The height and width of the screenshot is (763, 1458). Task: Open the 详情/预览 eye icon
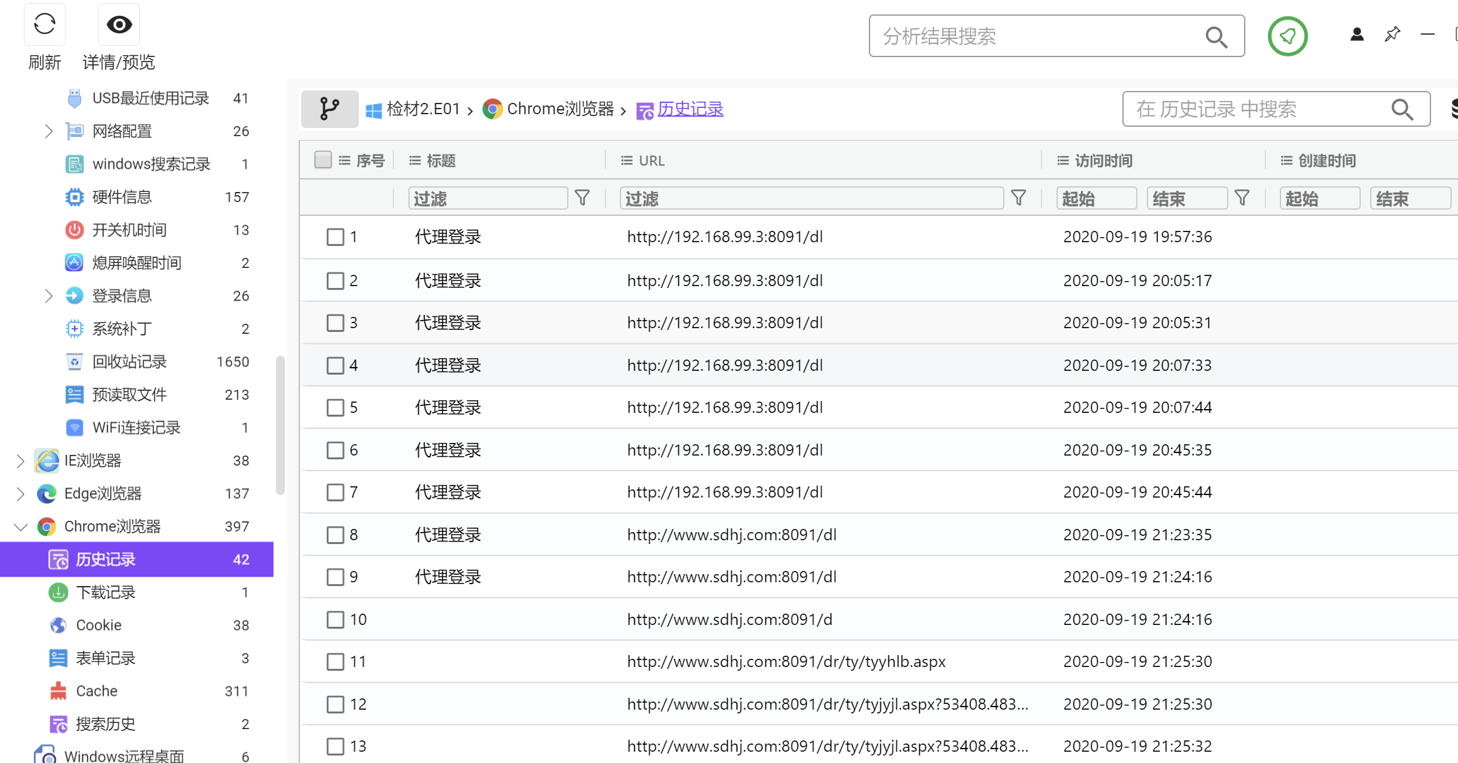click(x=119, y=24)
